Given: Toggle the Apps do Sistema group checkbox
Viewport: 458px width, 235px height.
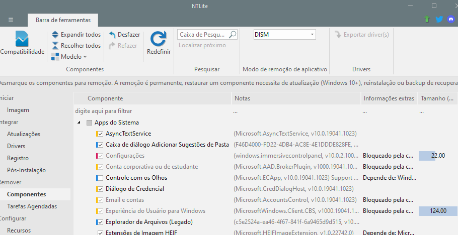Looking at the screenshot, I should tap(90, 123).
